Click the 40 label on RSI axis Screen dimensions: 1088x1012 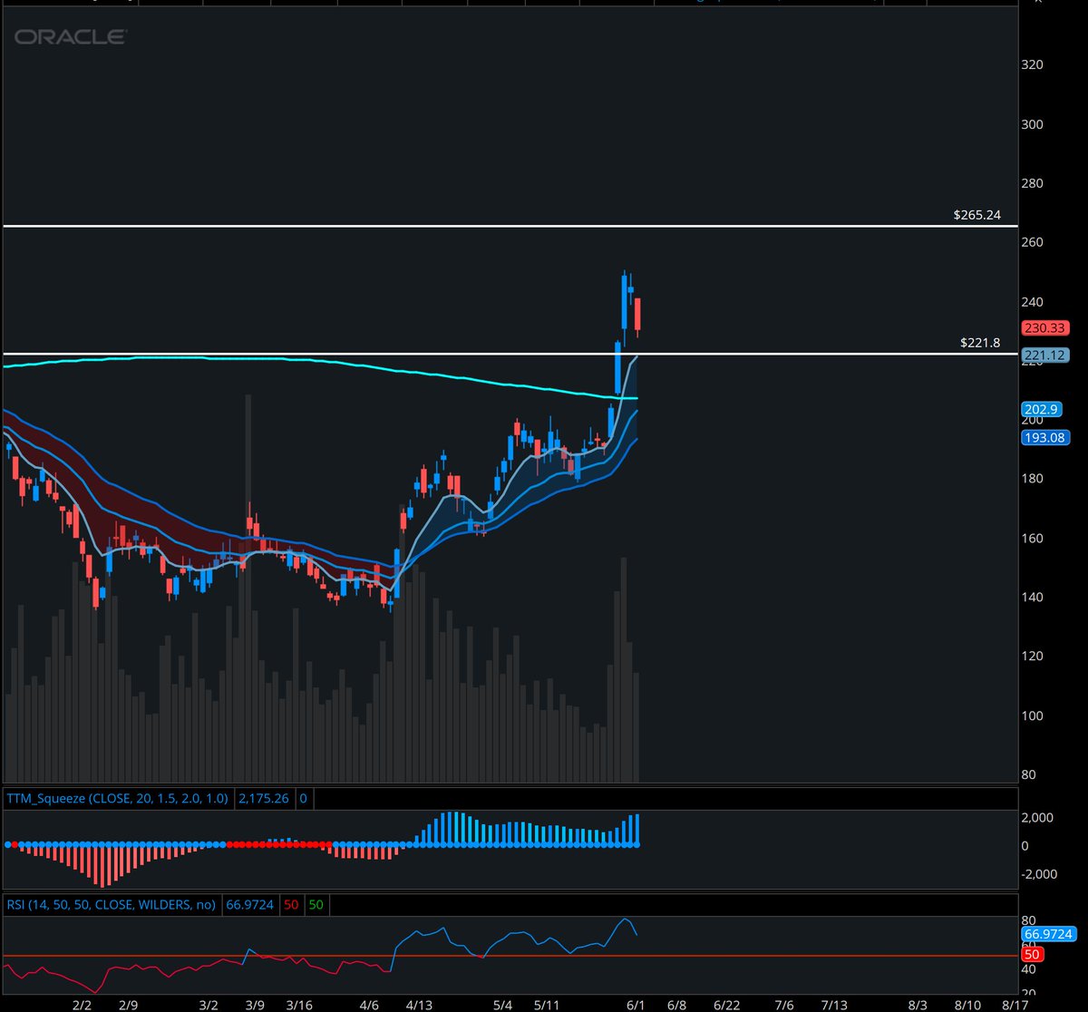click(x=1030, y=969)
